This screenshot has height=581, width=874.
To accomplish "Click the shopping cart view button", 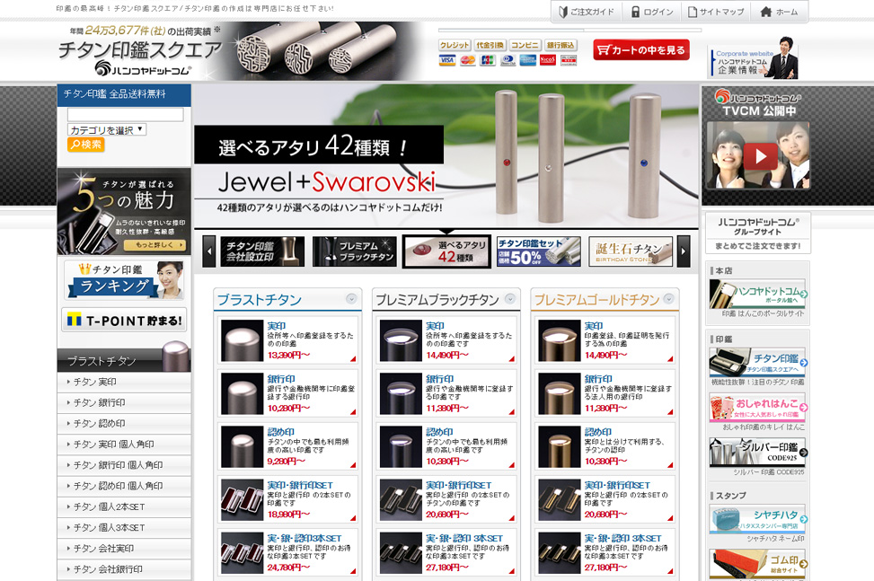I will coord(641,50).
